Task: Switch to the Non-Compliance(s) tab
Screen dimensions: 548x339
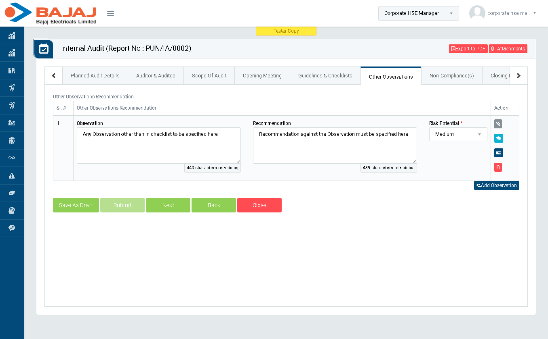Action: [451, 76]
